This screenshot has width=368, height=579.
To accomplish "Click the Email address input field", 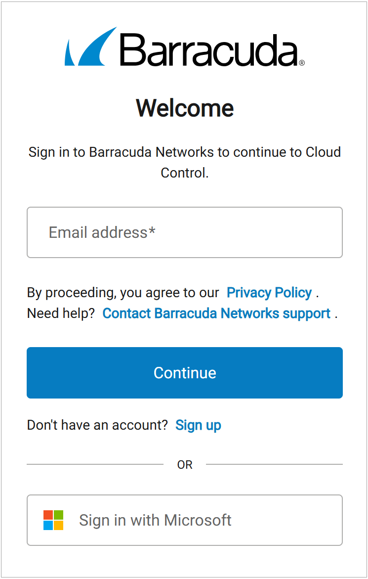I will point(184,232).
